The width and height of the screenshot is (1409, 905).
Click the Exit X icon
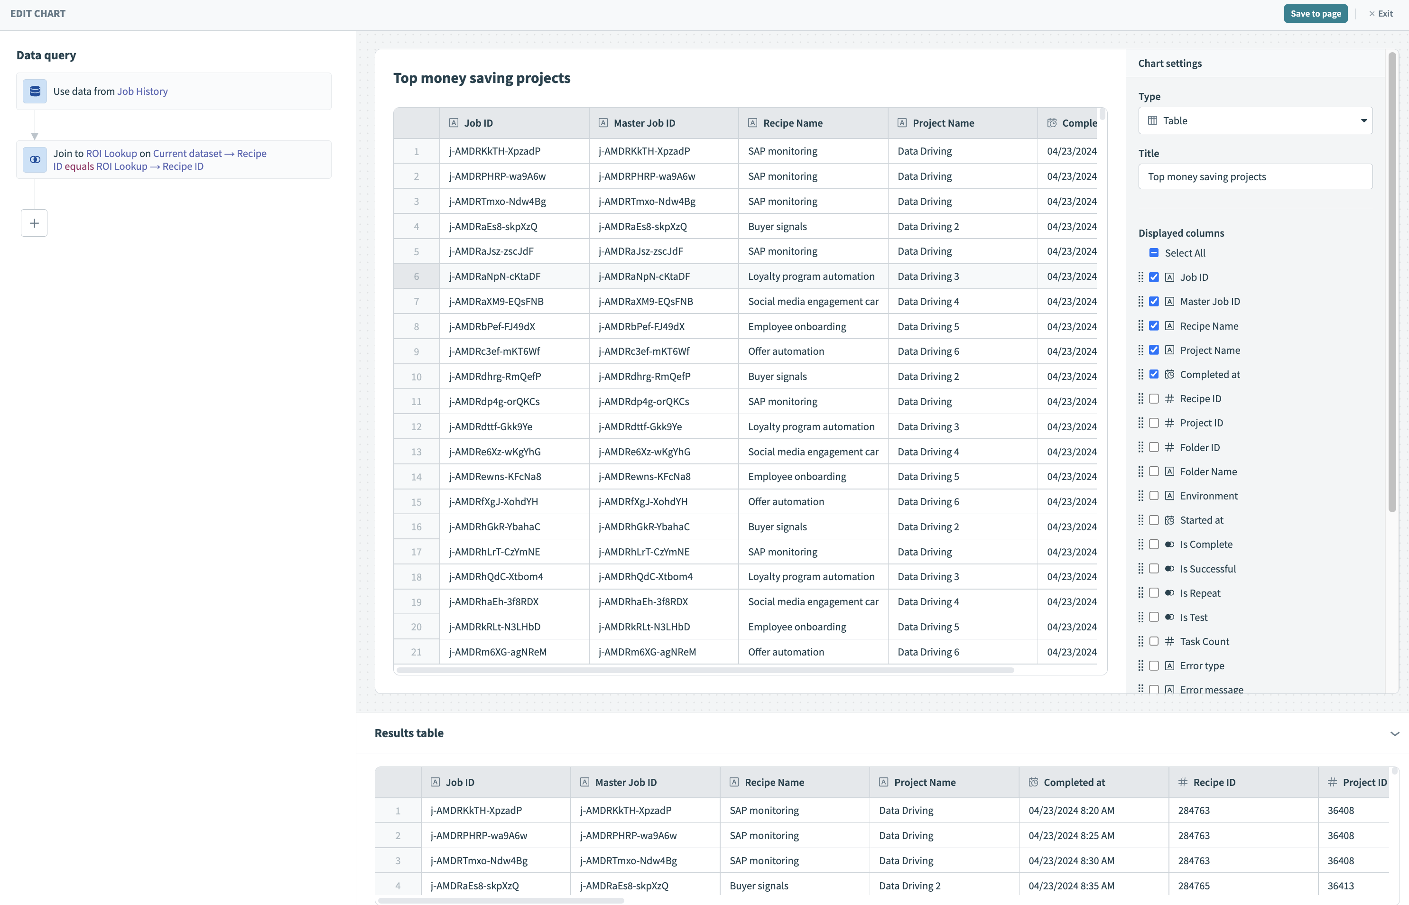1372,13
